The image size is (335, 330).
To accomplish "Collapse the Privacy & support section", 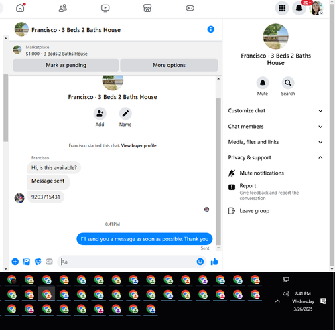I will point(275,157).
